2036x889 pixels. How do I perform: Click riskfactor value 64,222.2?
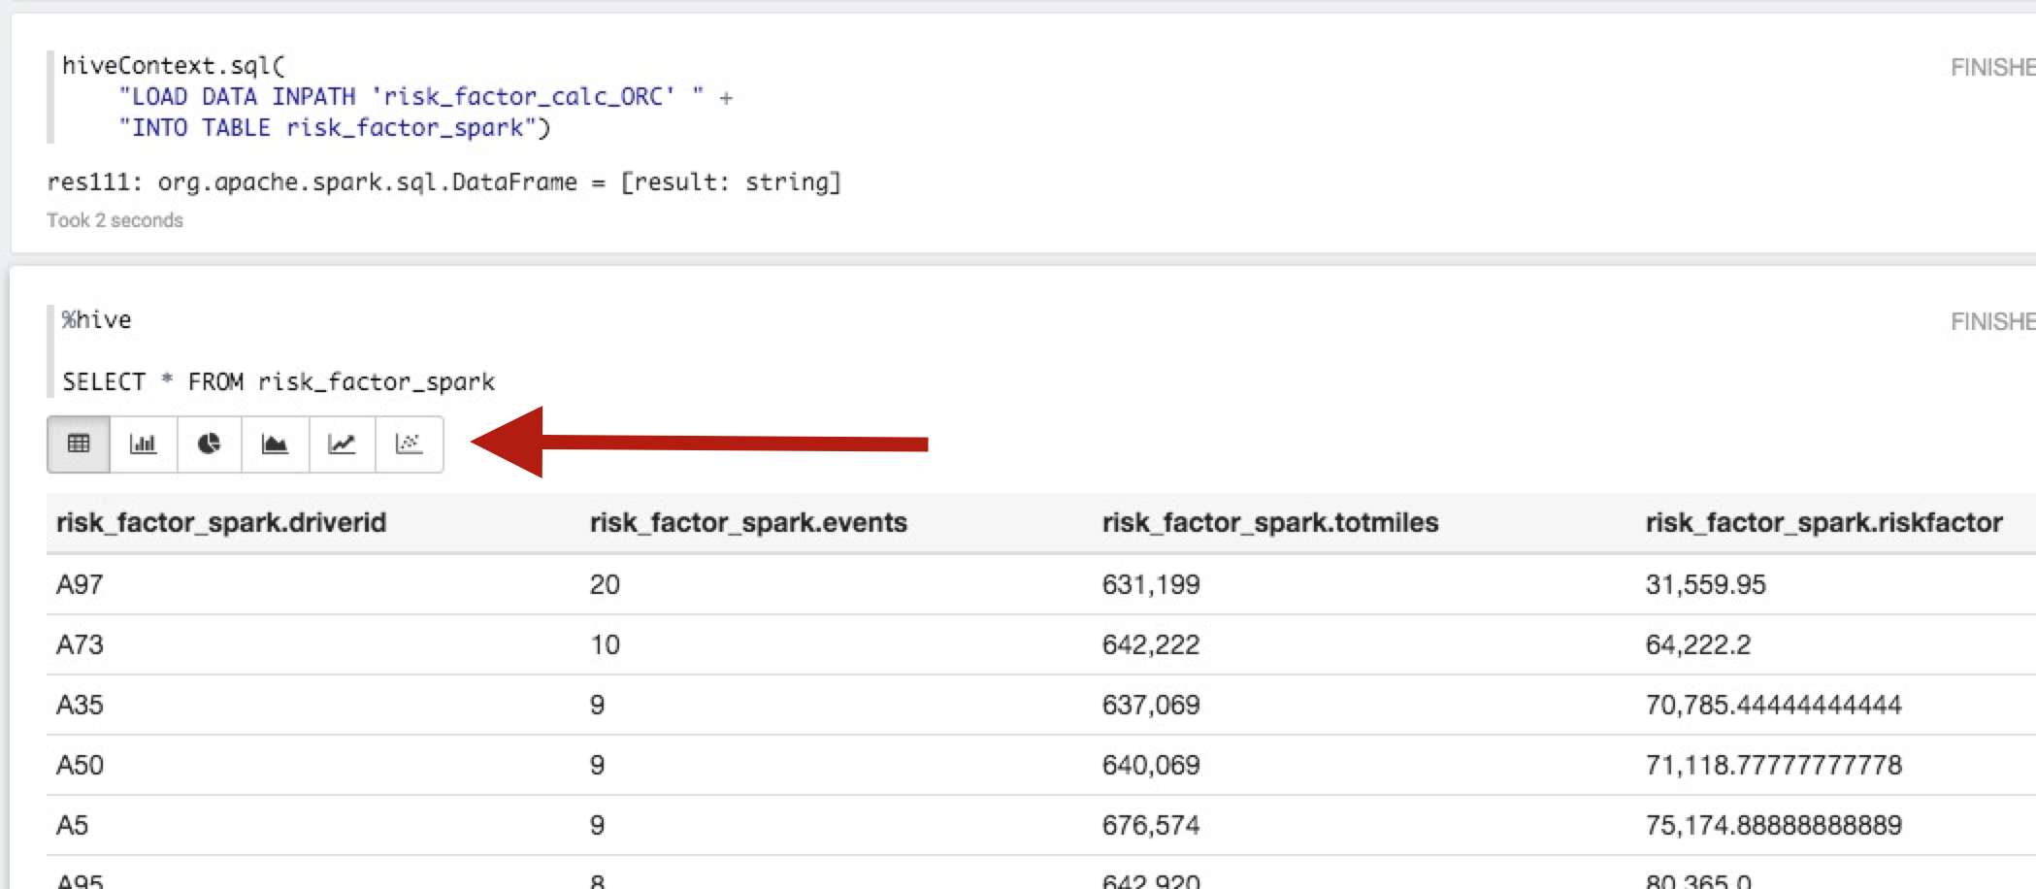pyautogui.click(x=1698, y=644)
